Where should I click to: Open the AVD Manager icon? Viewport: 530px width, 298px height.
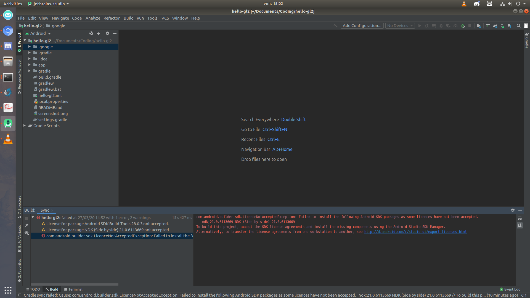click(x=502, y=26)
